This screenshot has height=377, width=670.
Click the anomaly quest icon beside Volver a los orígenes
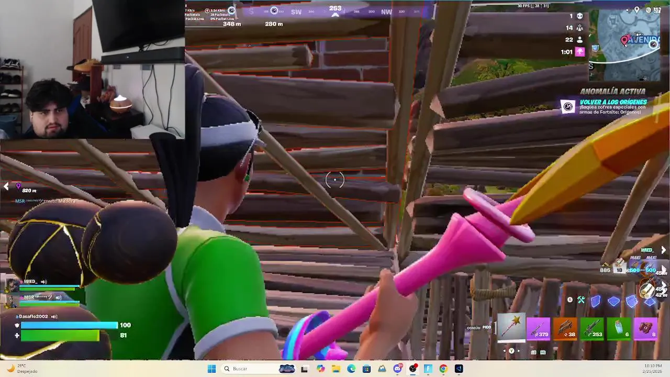tap(568, 107)
